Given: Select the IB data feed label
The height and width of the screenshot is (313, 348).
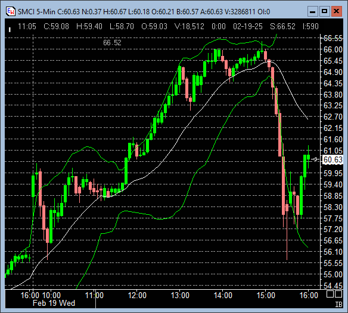Looking at the screenshot, I should tap(338, 305).
